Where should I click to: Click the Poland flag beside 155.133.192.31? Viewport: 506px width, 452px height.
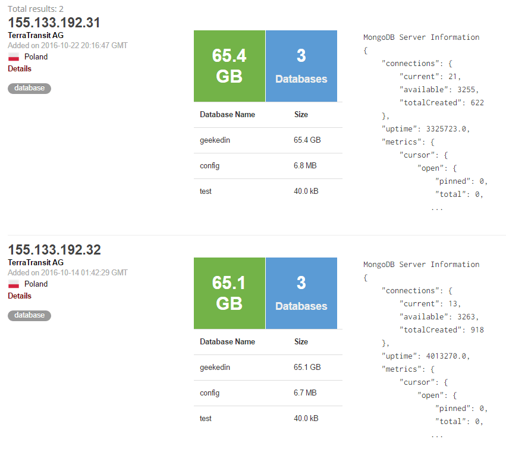click(13, 56)
